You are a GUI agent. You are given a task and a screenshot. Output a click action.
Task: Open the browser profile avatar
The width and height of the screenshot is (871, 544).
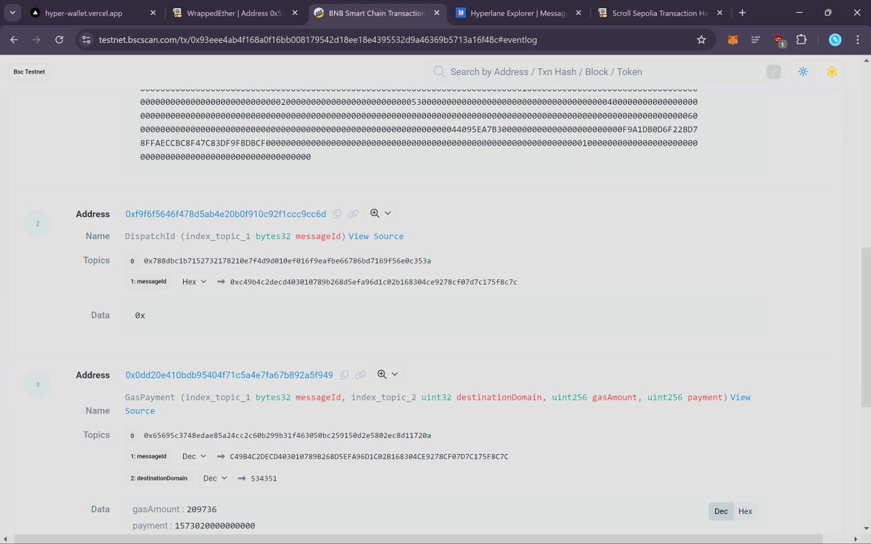point(835,40)
